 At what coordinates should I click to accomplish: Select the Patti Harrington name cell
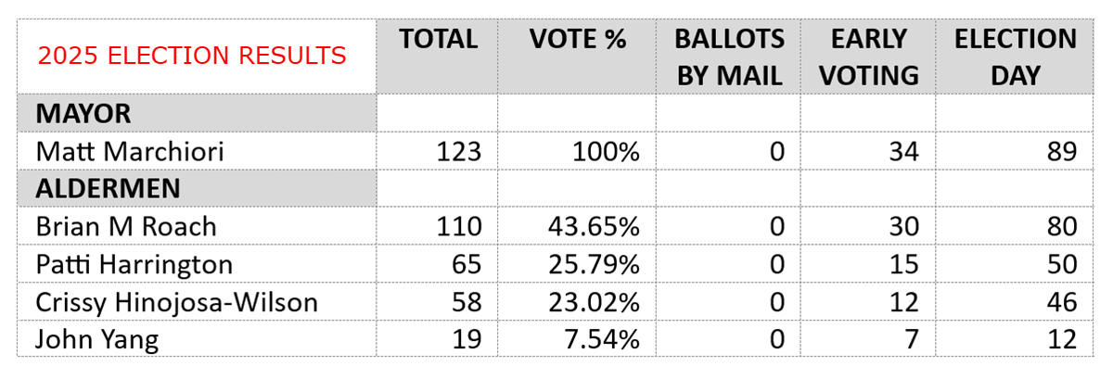point(134,264)
